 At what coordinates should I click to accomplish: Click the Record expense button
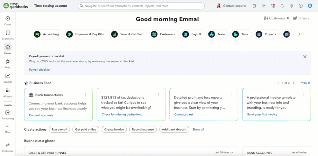tap(143, 130)
